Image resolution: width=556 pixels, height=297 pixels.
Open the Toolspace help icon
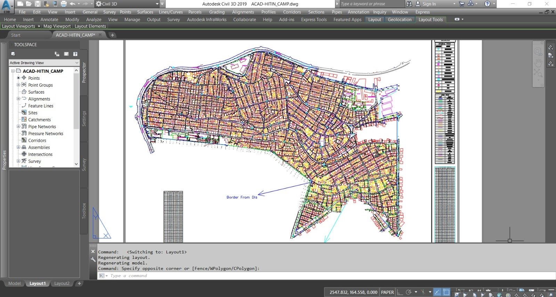tap(75, 54)
